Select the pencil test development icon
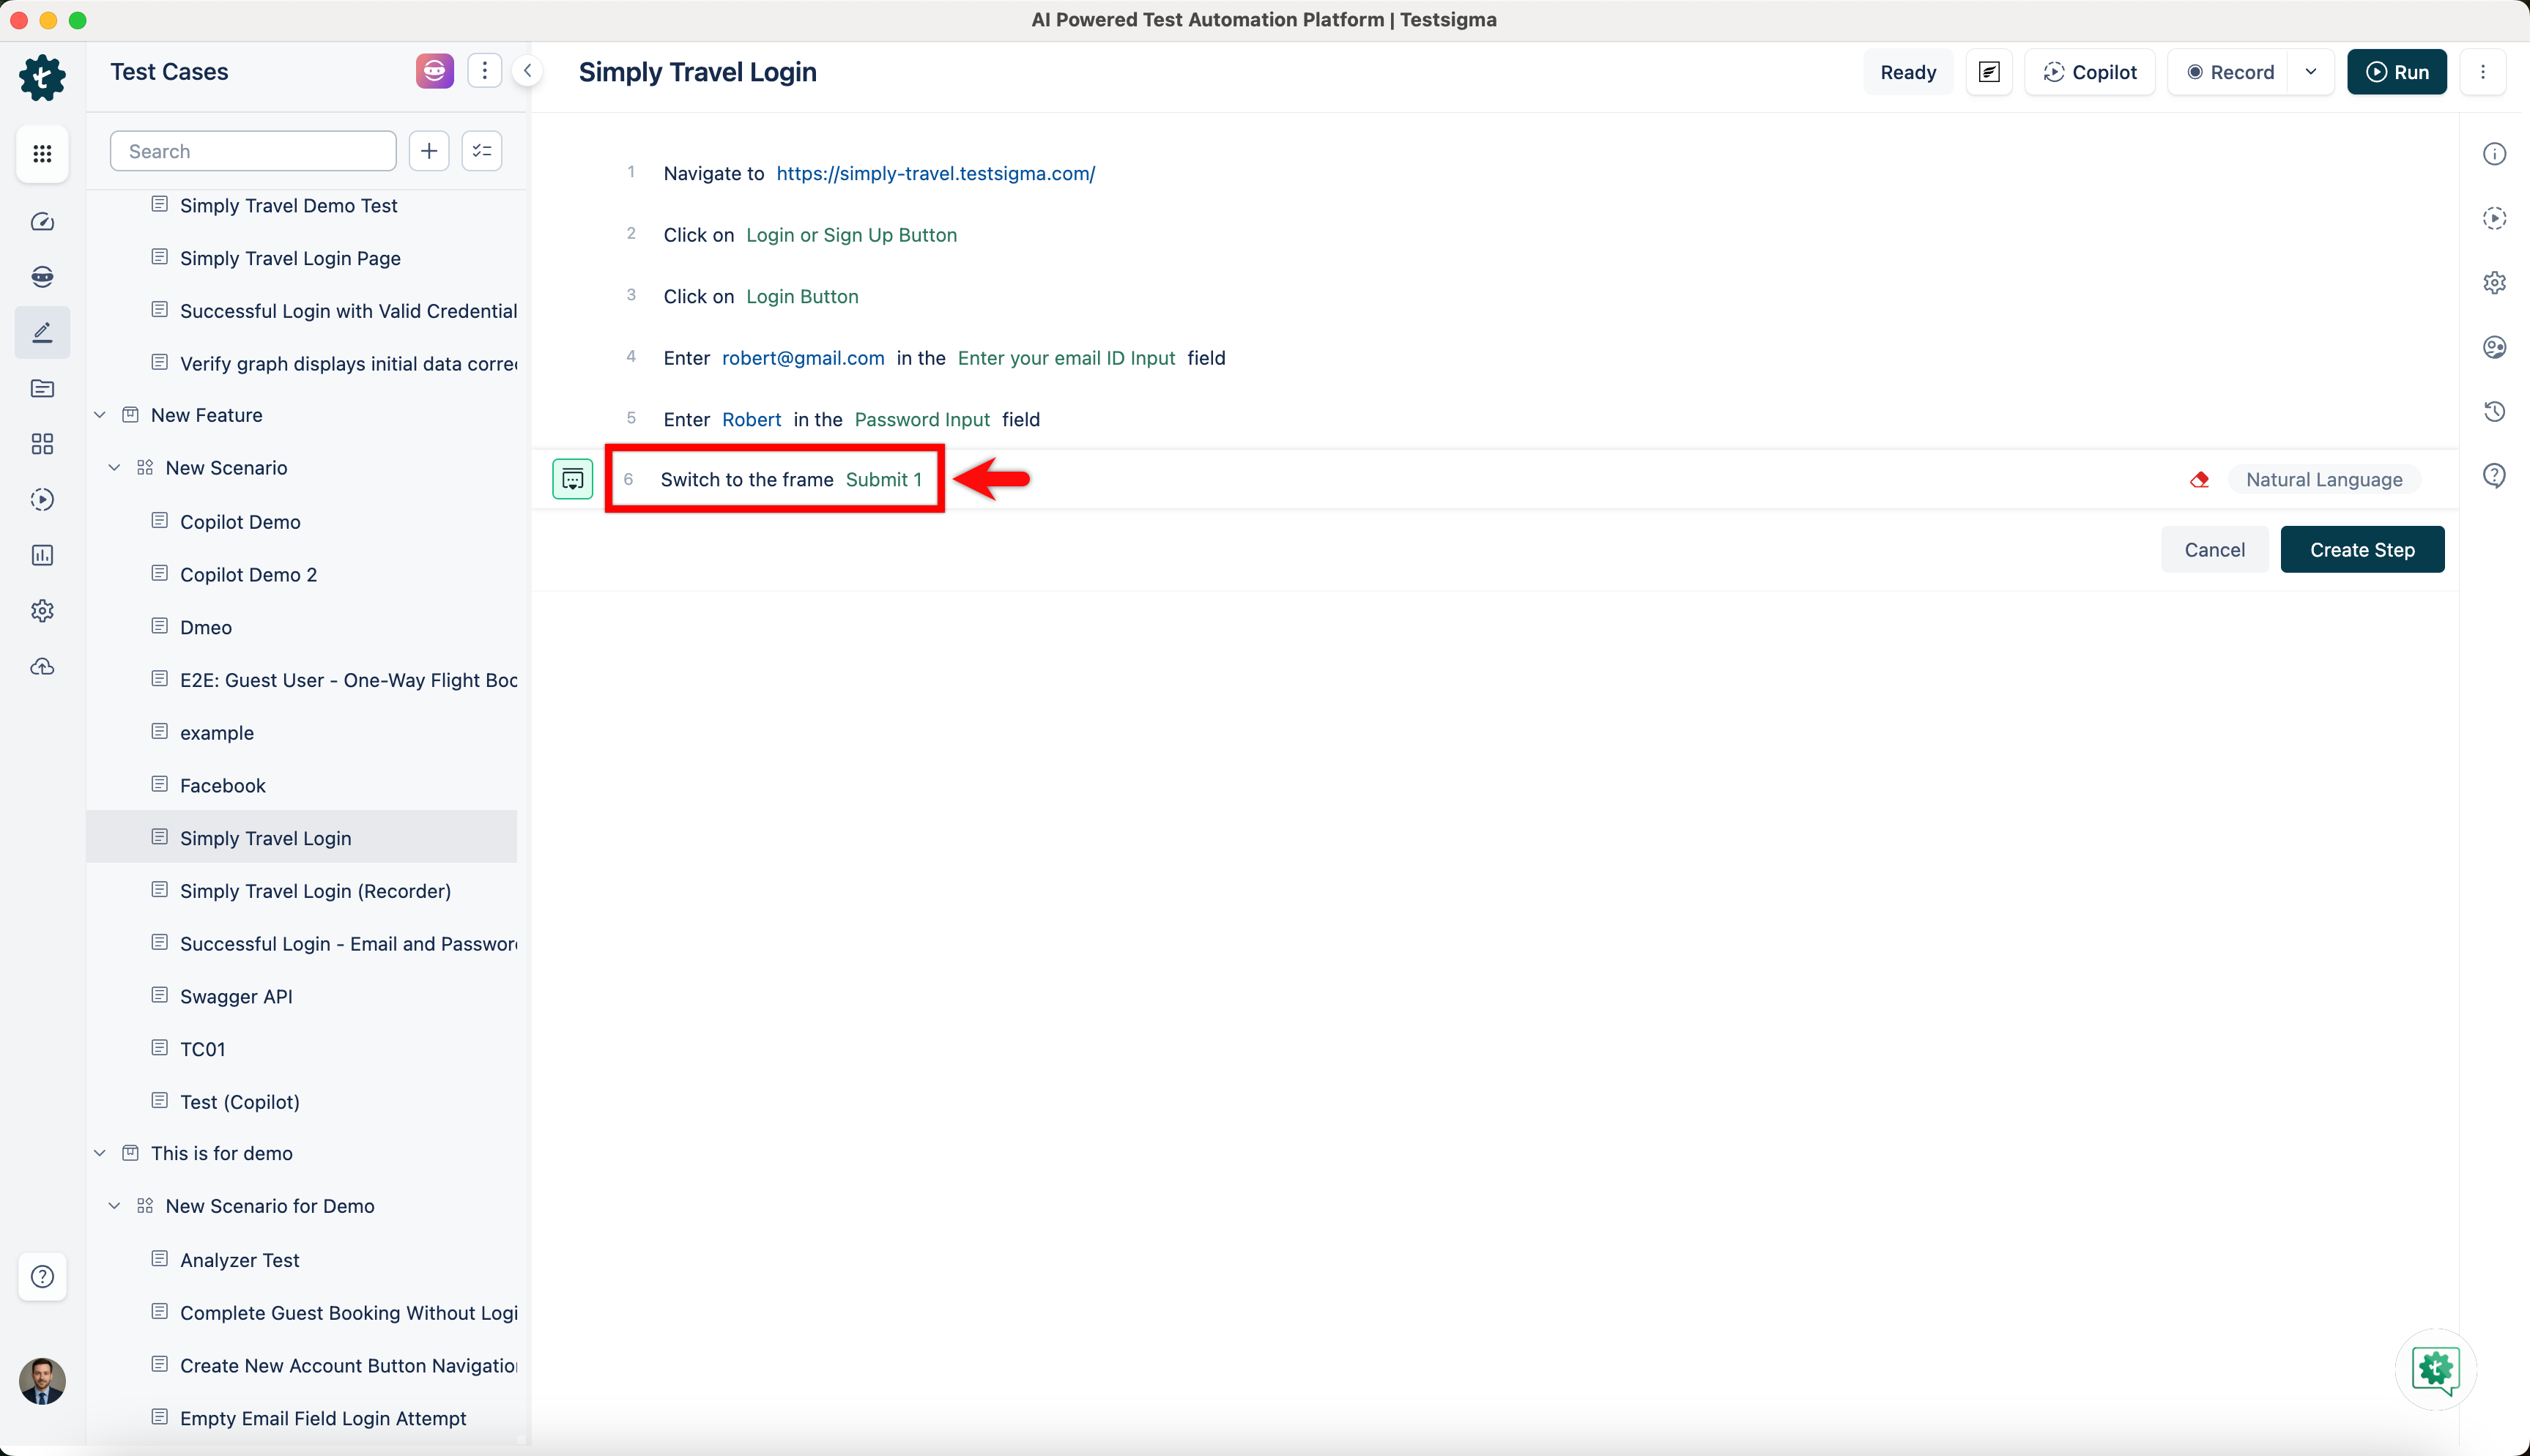This screenshot has width=2530, height=1456. 42,332
